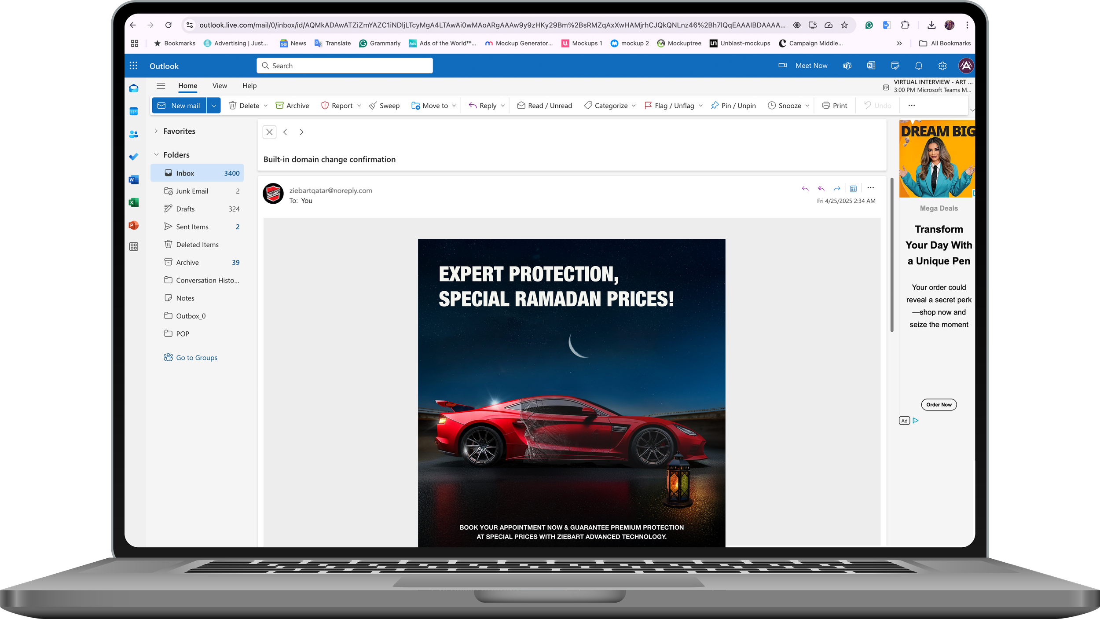Image resolution: width=1100 pixels, height=619 pixels.
Task: Switch to the Help tab
Action: (x=249, y=86)
